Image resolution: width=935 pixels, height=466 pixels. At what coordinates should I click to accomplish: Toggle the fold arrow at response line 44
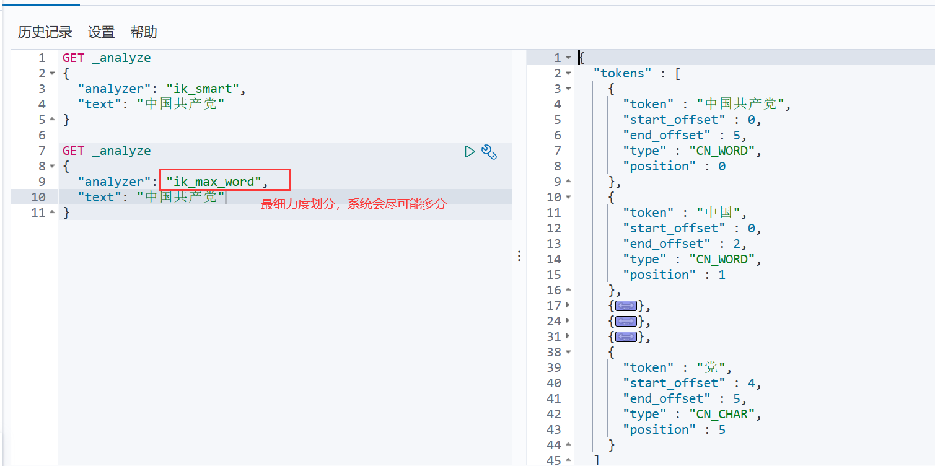pyautogui.click(x=568, y=446)
